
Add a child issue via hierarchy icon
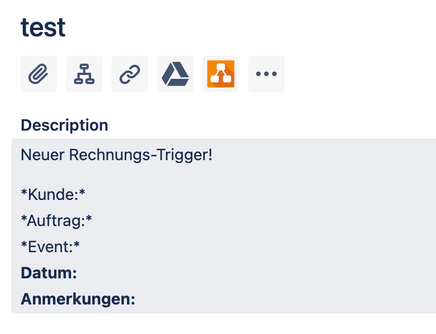click(x=84, y=74)
